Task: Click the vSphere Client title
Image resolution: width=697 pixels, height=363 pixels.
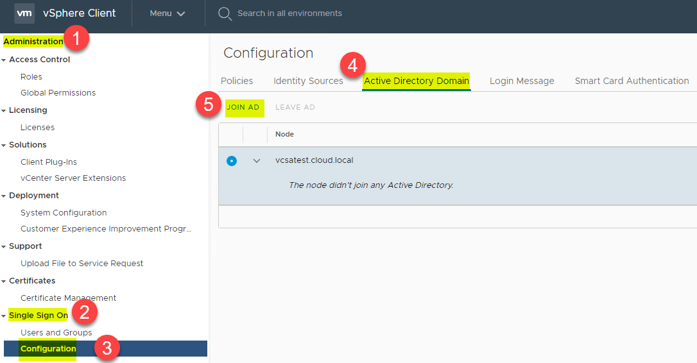Action: coord(79,13)
